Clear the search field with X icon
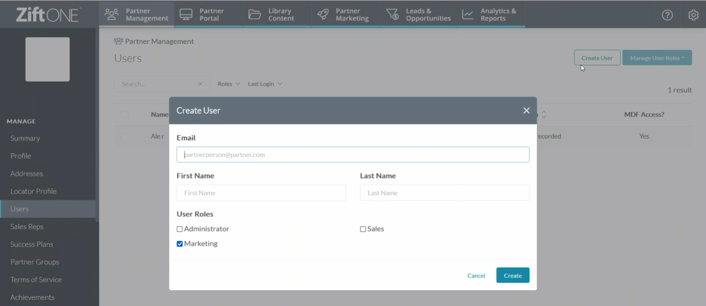The image size is (706, 306). [x=200, y=84]
